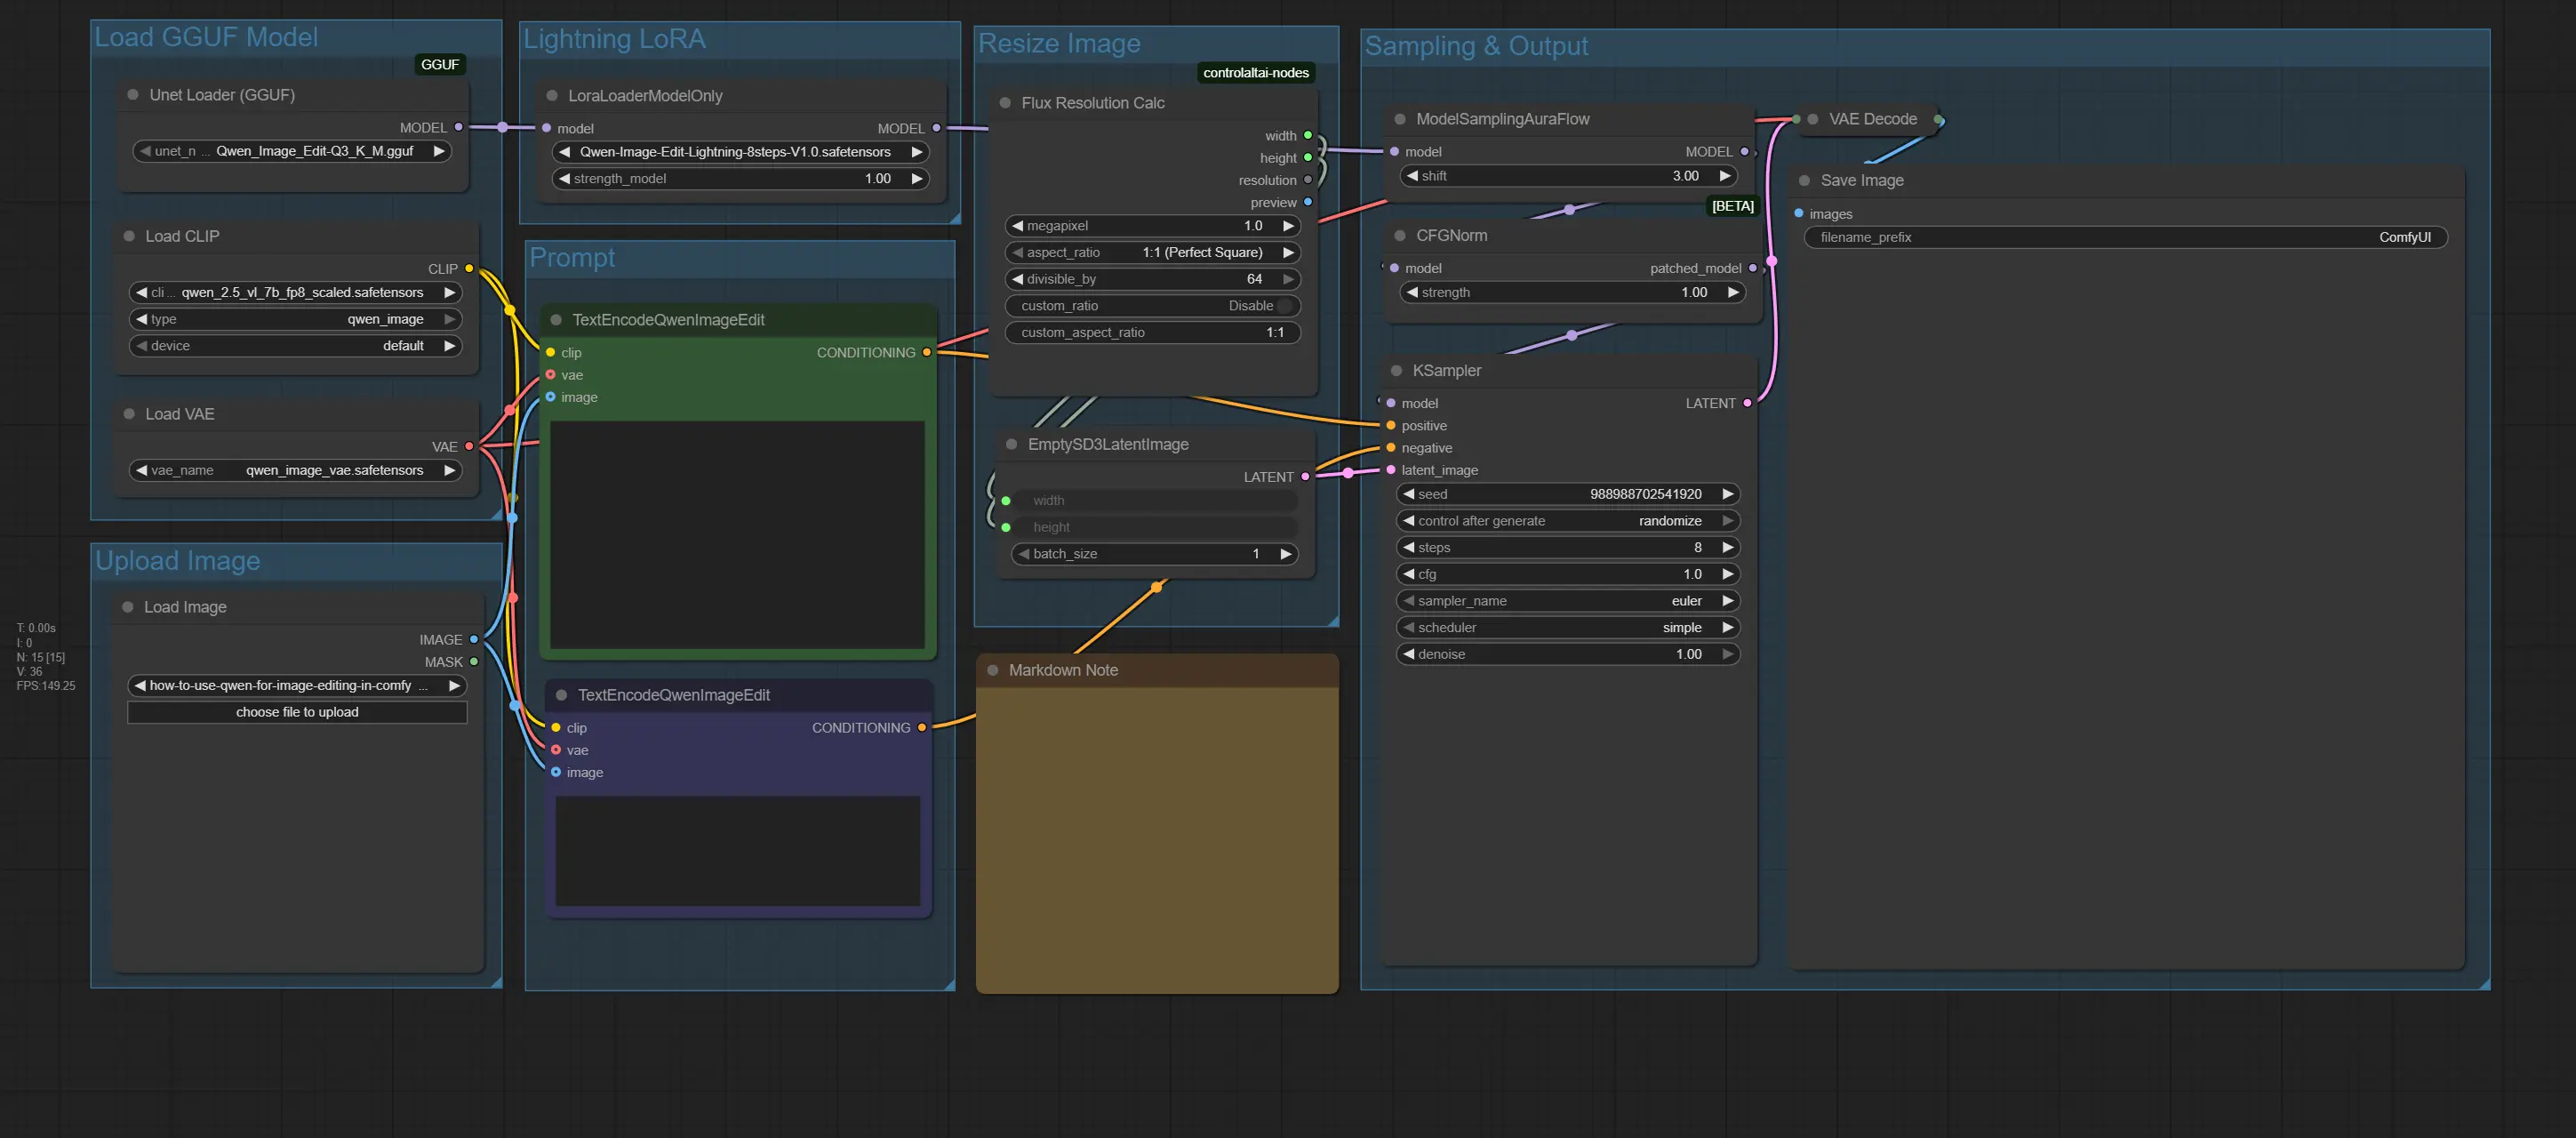Open the sampler_name euler dropdown

(x=1568, y=601)
